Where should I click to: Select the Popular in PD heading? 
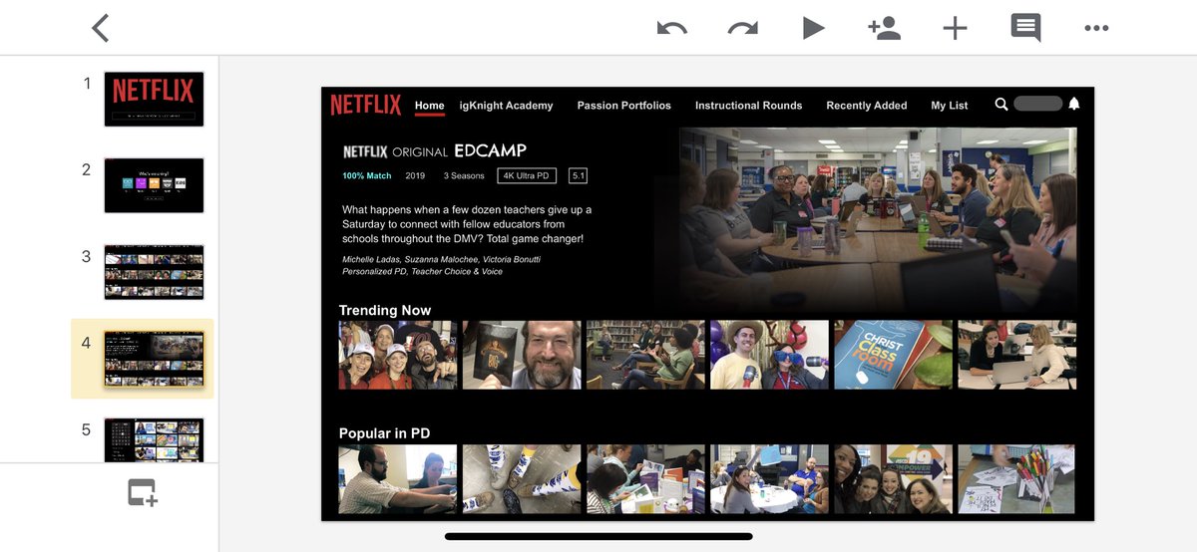coord(385,433)
